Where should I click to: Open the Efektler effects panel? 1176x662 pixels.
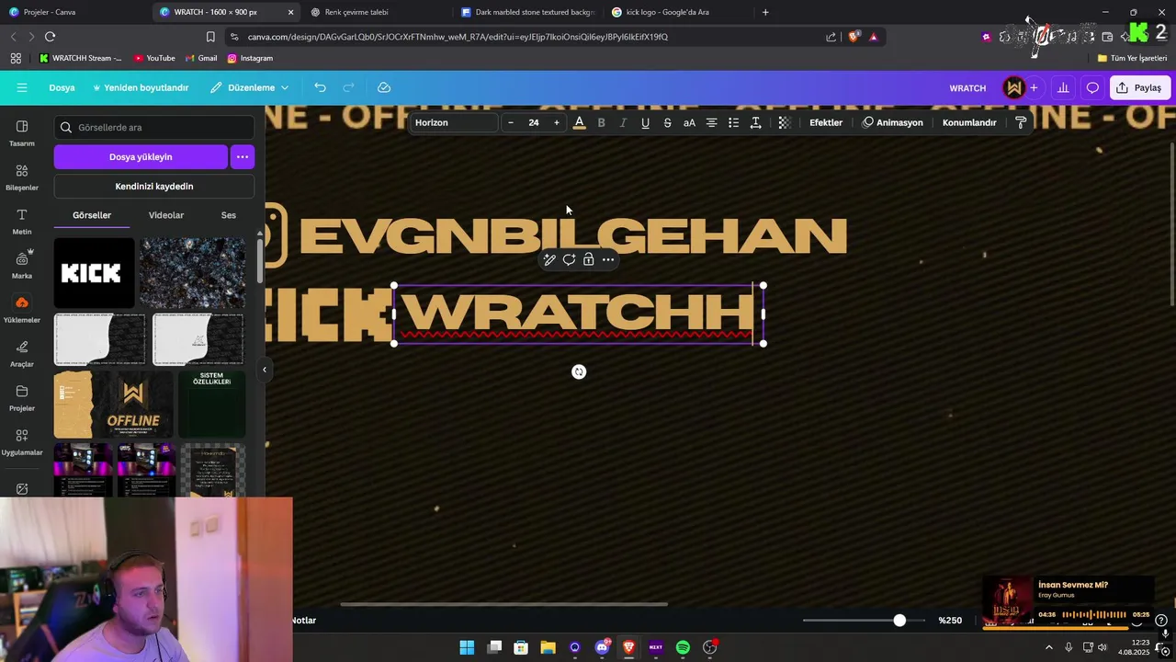tap(826, 122)
